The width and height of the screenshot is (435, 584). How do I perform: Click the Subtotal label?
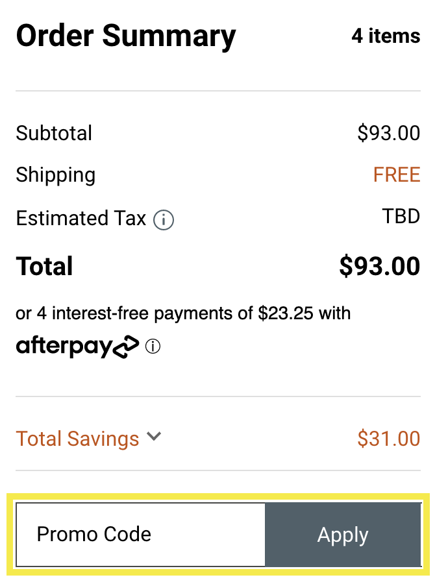(x=54, y=133)
